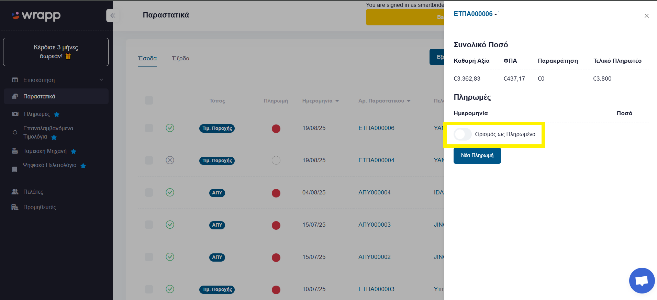Click green check status for ΕΤΠΑ000003

tap(170, 289)
